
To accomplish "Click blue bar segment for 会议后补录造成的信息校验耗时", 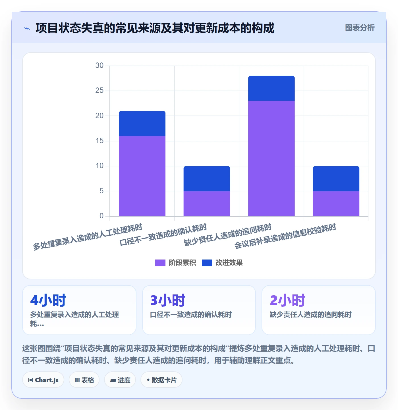I will (x=336, y=179).
